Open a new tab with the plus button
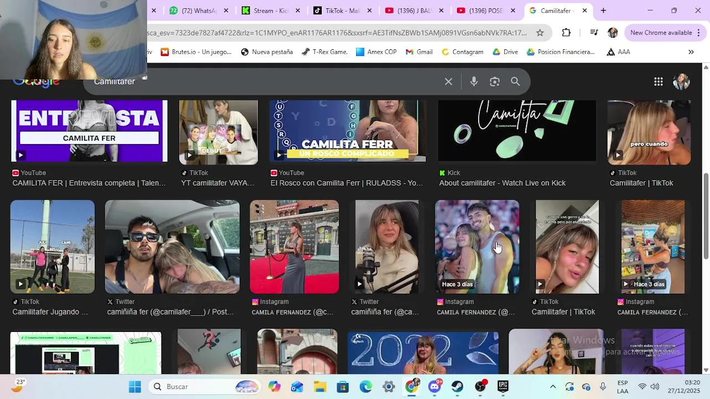The height and width of the screenshot is (399, 710). click(603, 11)
